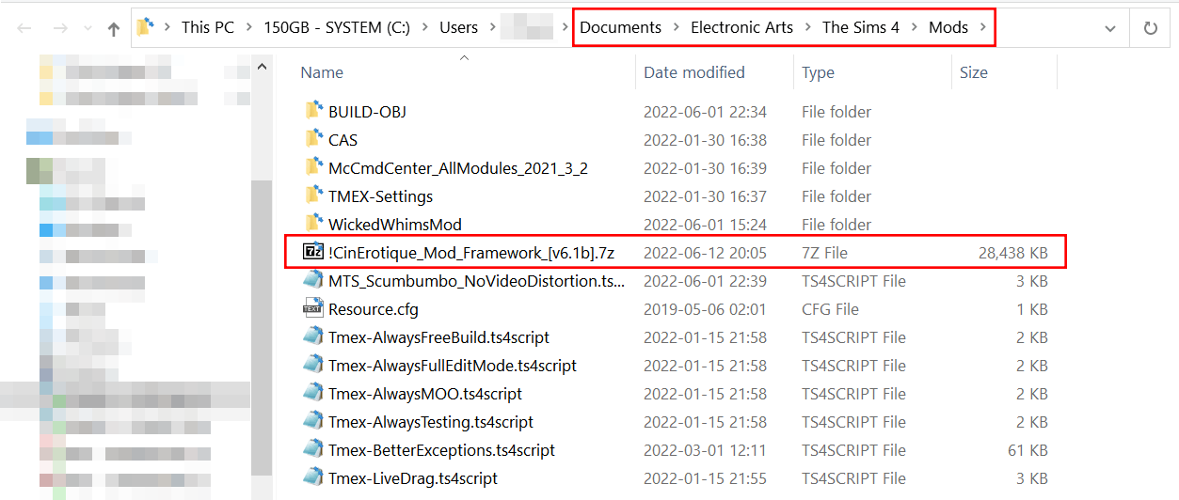Viewport: 1179px width, 500px height.
Task: Click the Resource.cfg text file icon
Action: [x=313, y=308]
